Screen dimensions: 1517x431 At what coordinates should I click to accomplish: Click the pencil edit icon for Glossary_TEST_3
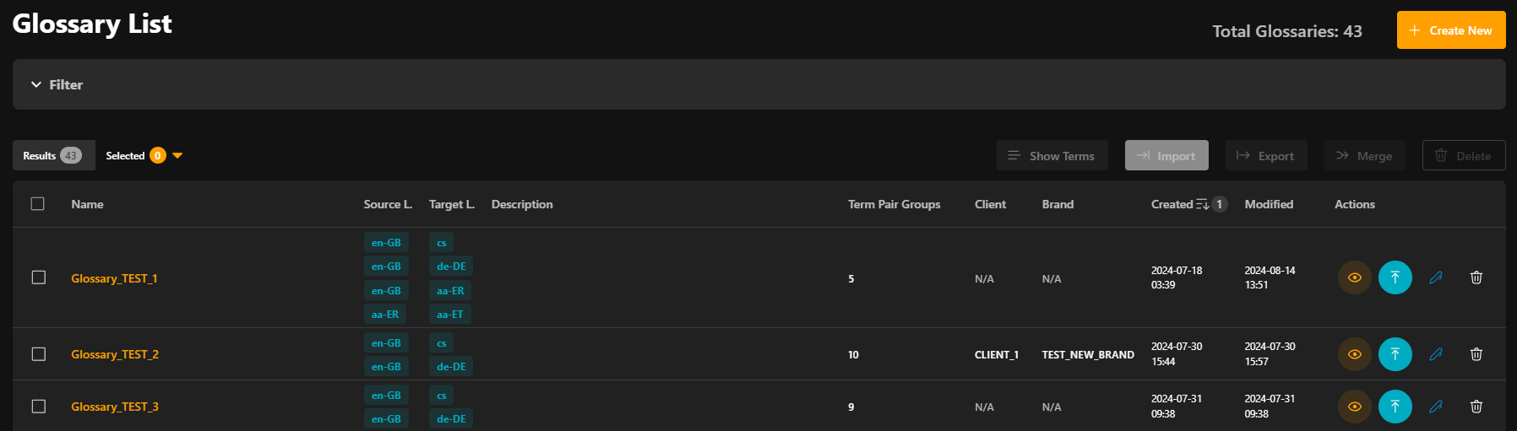point(1435,407)
